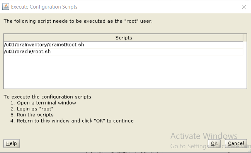Click the resize grip in dialog corner
251x153 pixels.
coord(249,151)
